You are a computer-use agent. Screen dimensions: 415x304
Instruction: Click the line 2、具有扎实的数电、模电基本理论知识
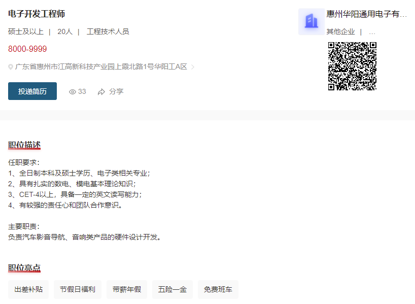tap(72, 184)
